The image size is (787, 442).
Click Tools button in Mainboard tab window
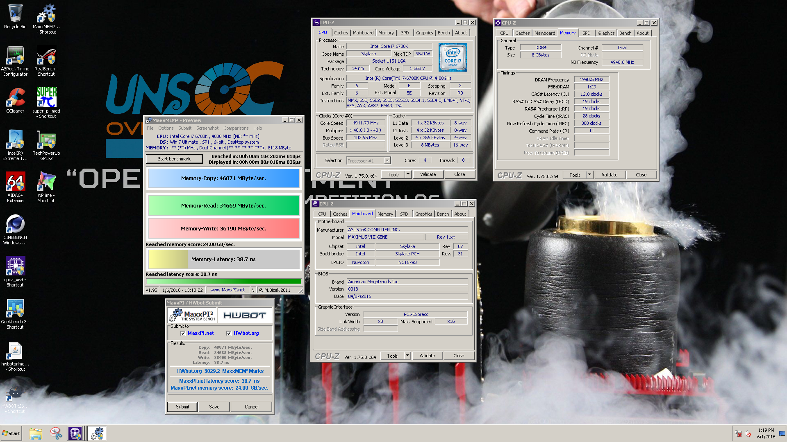[x=392, y=356]
